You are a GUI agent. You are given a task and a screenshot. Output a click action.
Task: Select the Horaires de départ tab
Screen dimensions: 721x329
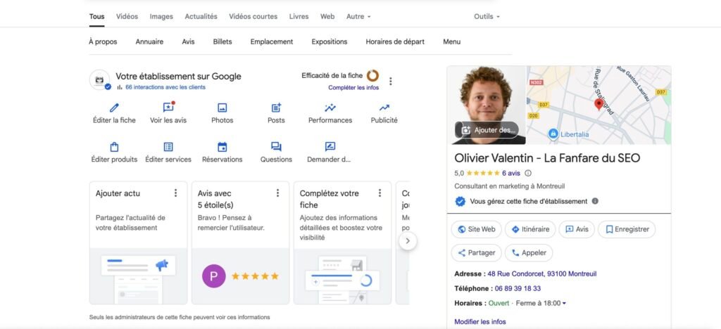pyautogui.click(x=395, y=41)
